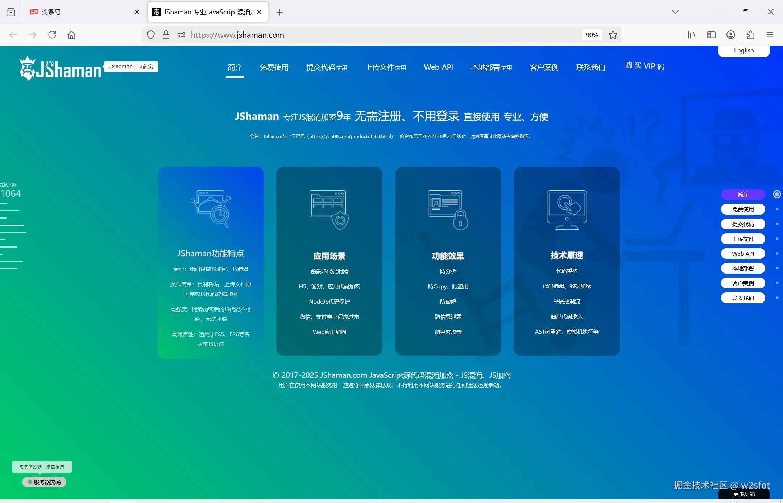Select the Web API menu item
The width and height of the screenshot is (783, 503).
(438, 67)
